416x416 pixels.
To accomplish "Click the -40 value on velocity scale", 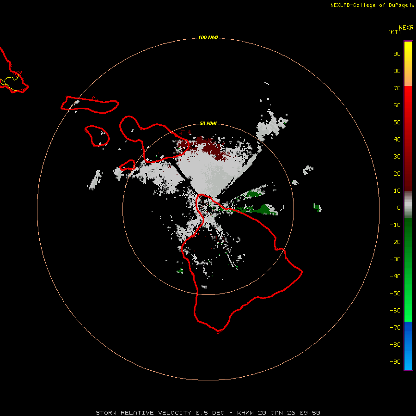I will [395, 276].
